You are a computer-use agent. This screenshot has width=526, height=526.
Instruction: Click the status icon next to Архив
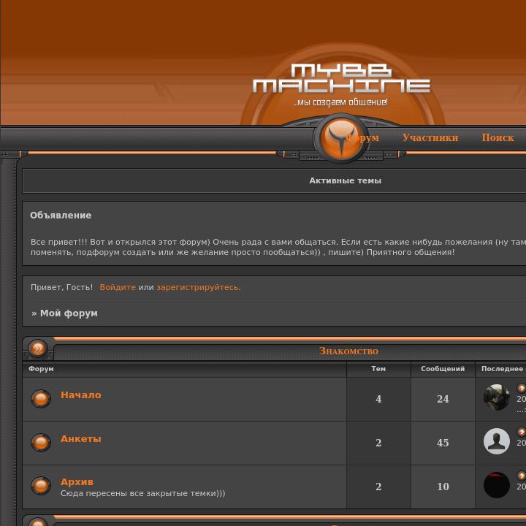tap(41, 485)
